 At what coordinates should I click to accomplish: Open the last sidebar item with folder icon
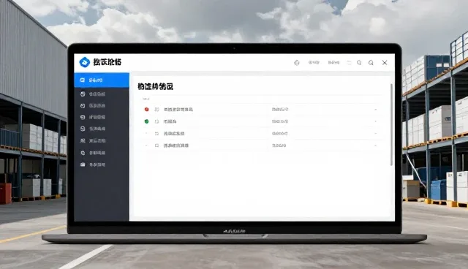point(102,164)
